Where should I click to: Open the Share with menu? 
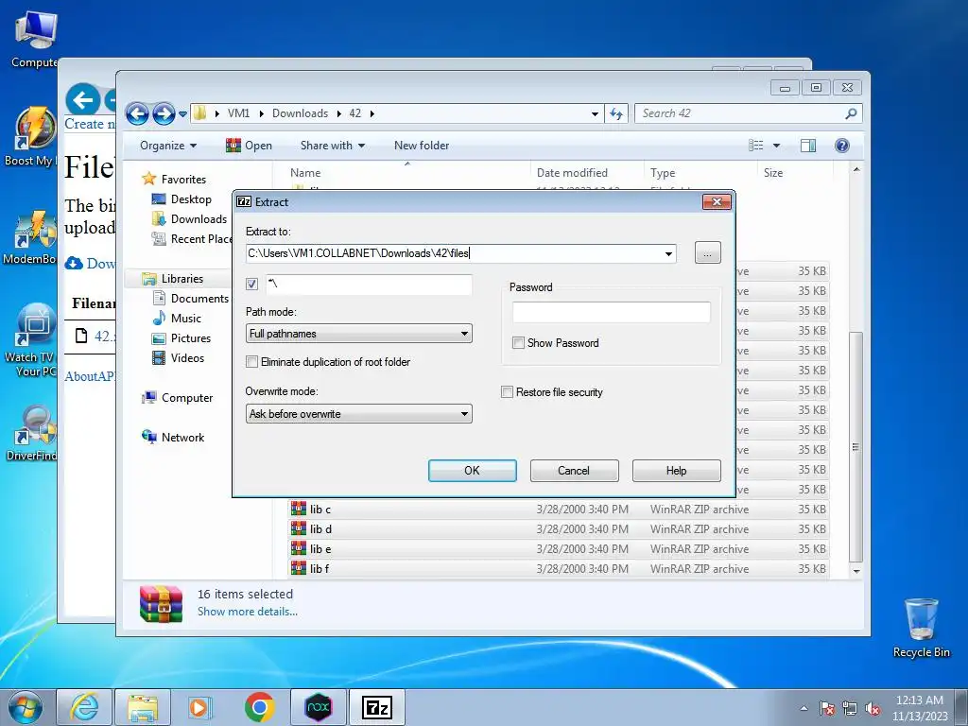click(x=332, y=146)
